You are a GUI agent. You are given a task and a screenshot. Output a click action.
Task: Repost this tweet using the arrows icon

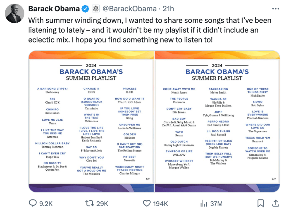coord(90,204)
